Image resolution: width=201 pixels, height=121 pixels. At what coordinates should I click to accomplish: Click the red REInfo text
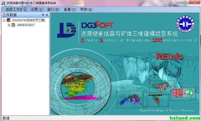[169, 56]
